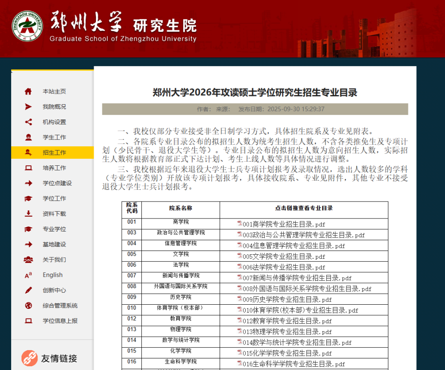
Task: Click the download icon next to 资料下载
Action: [x=28, y=214]
